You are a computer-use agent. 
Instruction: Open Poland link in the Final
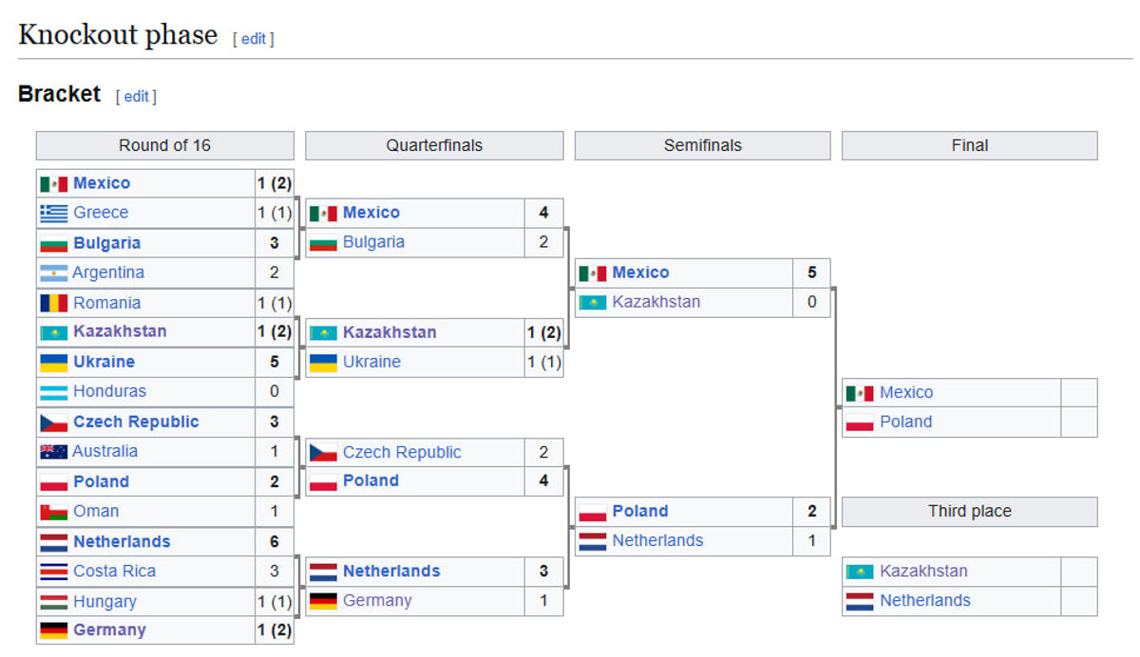tap(905, 422)
